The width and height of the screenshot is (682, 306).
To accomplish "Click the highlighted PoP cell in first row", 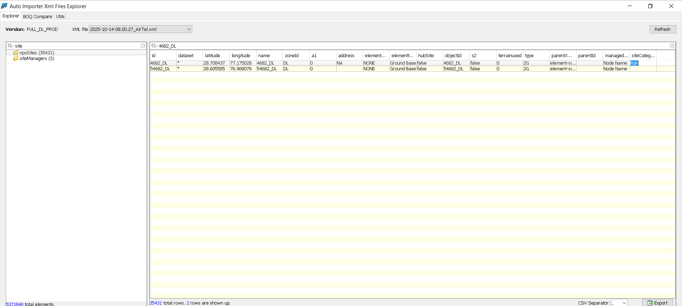I will (634, 63).
